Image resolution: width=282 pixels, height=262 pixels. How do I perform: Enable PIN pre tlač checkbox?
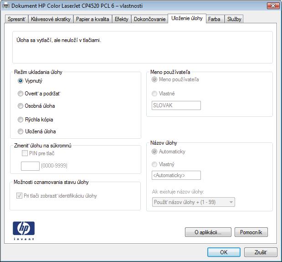[25, 153]
